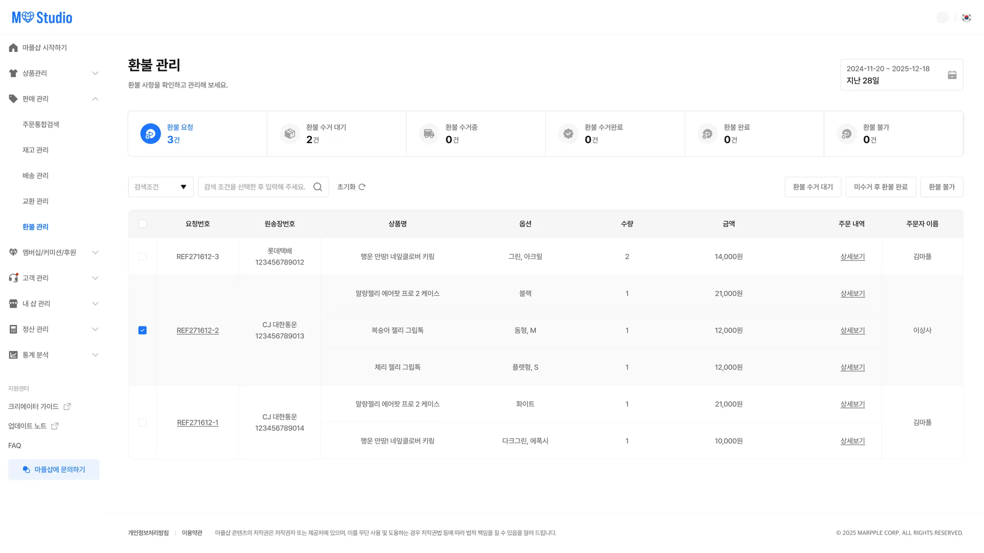Click the 환불 수거중 truck icon
Screen dimensions: 984x553
429,133
